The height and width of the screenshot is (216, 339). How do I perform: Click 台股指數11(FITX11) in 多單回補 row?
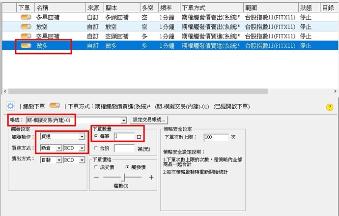click(270, 17)
